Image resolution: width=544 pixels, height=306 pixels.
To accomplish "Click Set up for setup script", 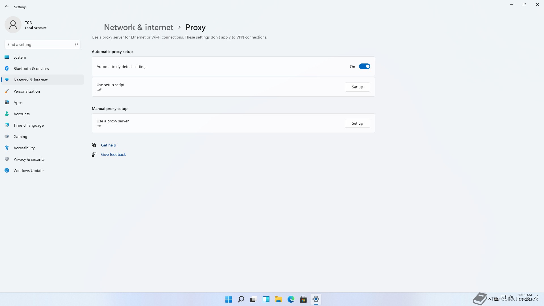I will tap(357, 87).
